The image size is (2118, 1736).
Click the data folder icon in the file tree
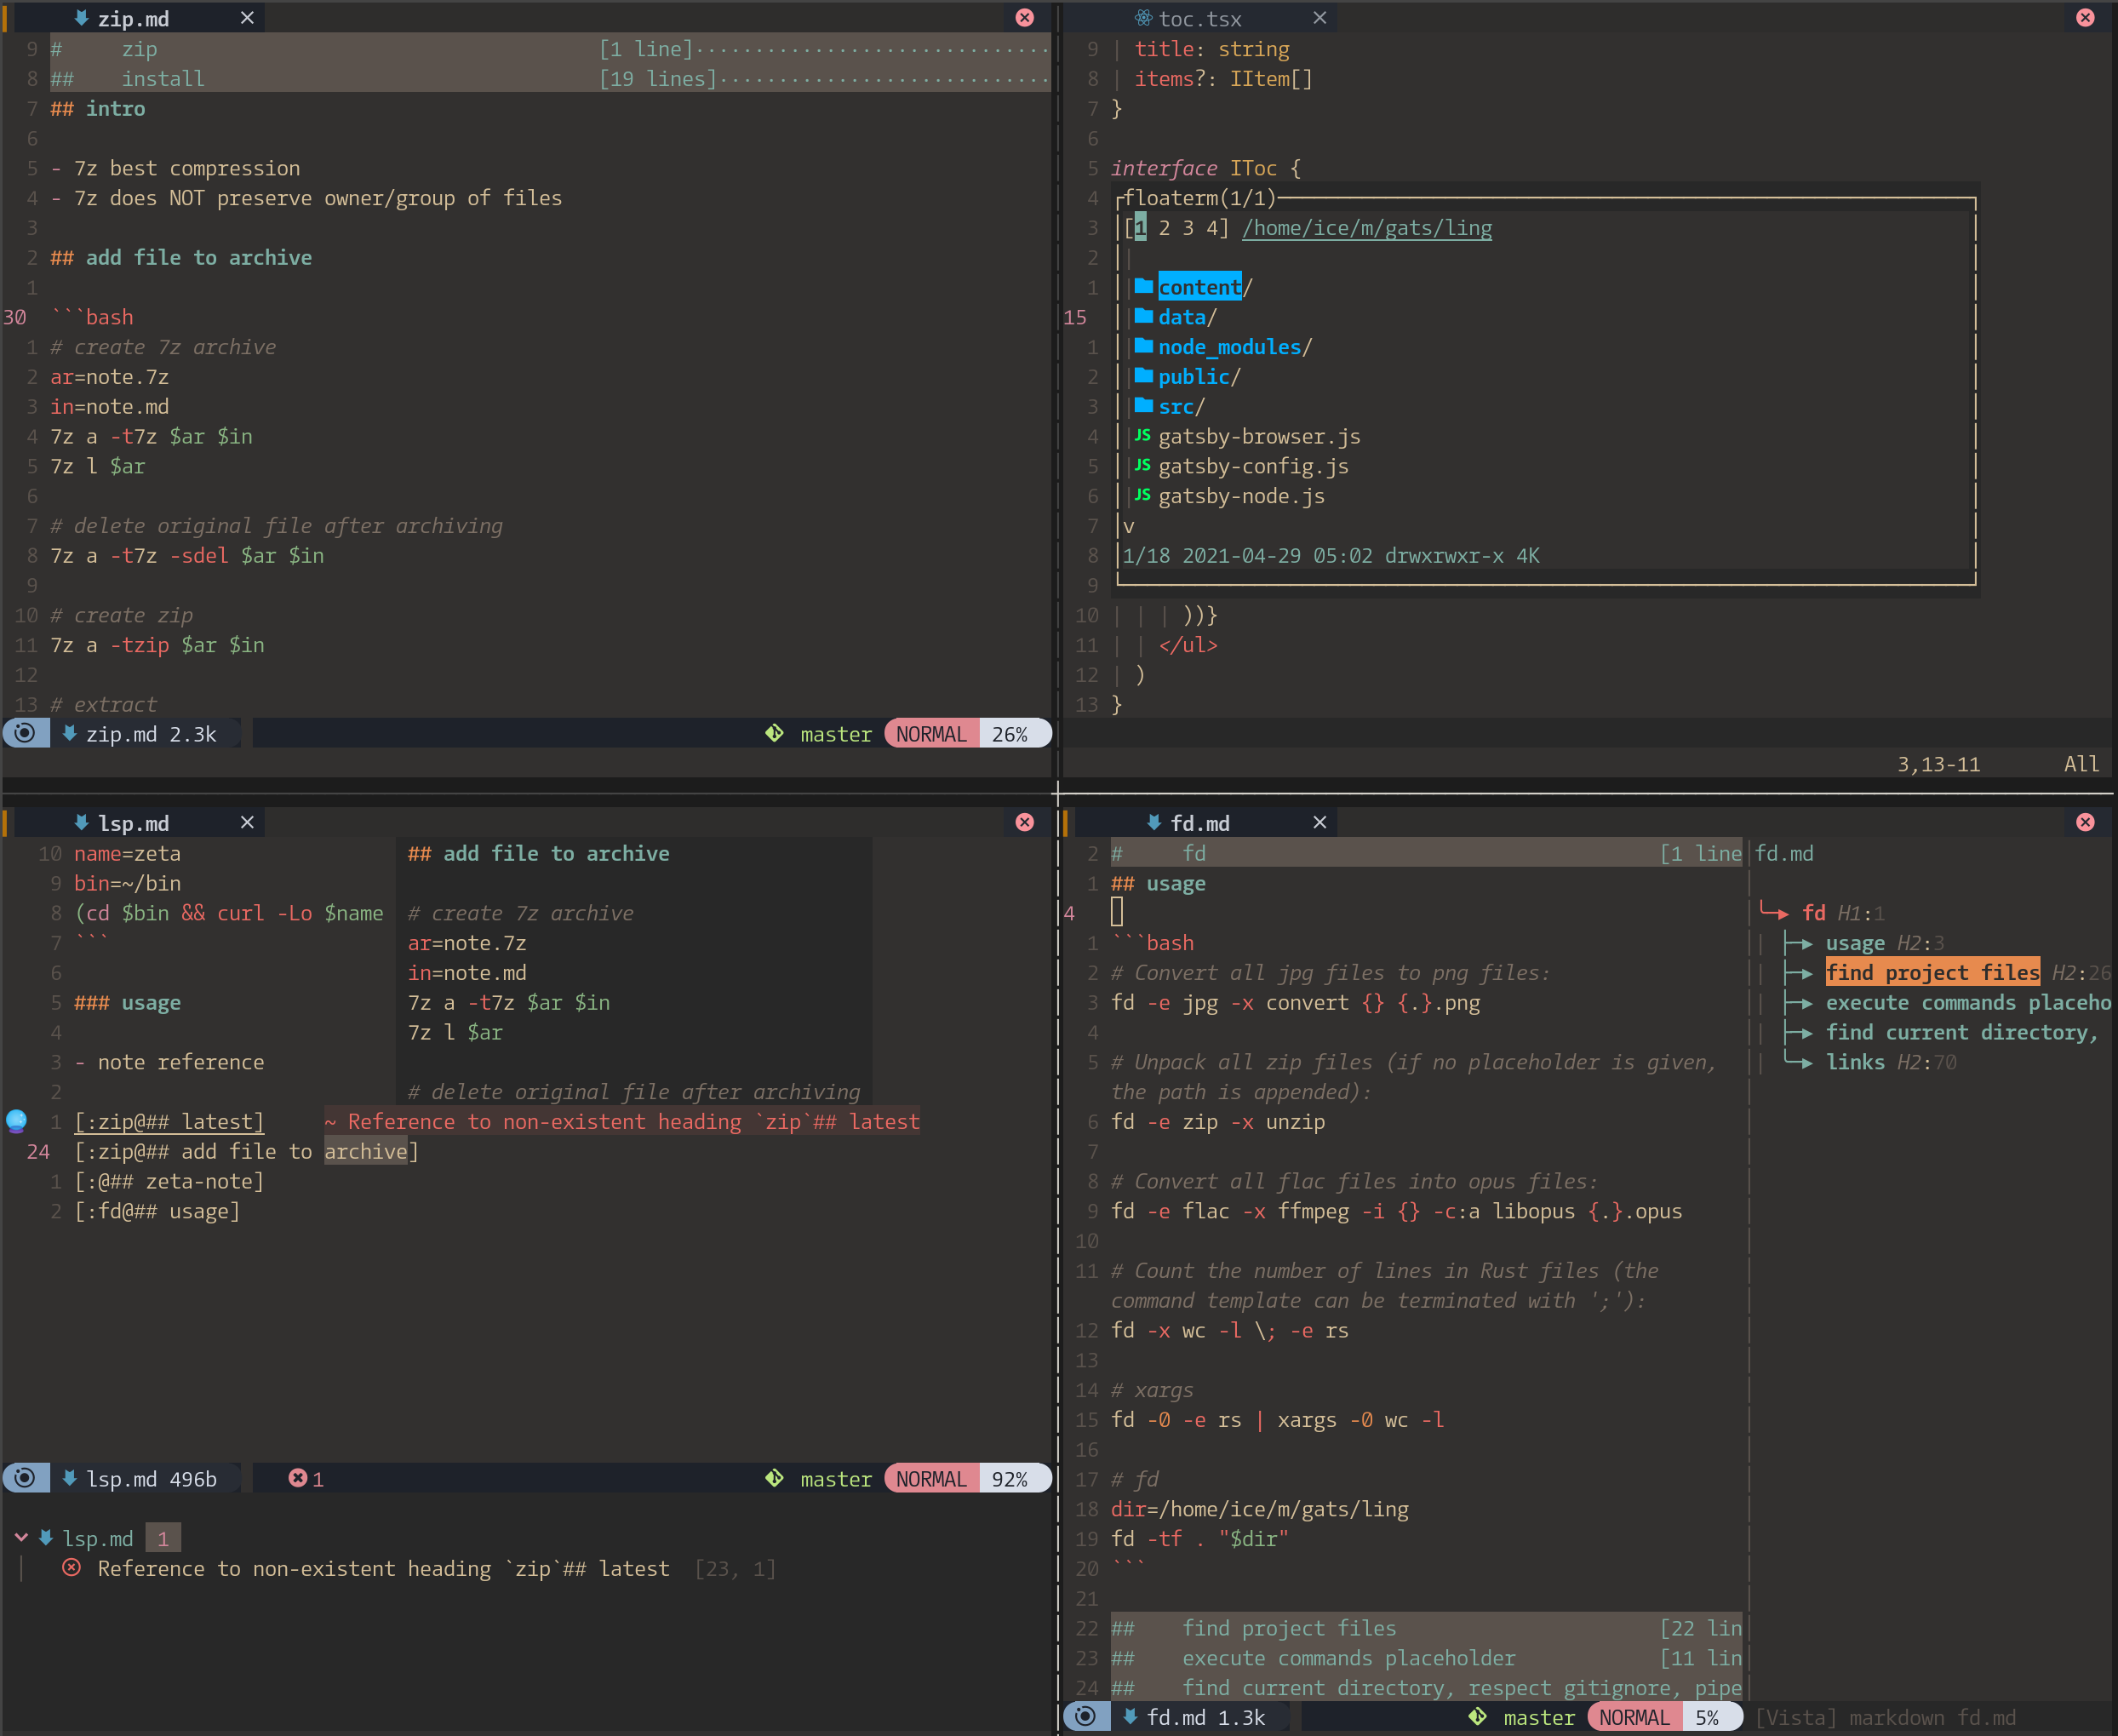coord(1143,317)
